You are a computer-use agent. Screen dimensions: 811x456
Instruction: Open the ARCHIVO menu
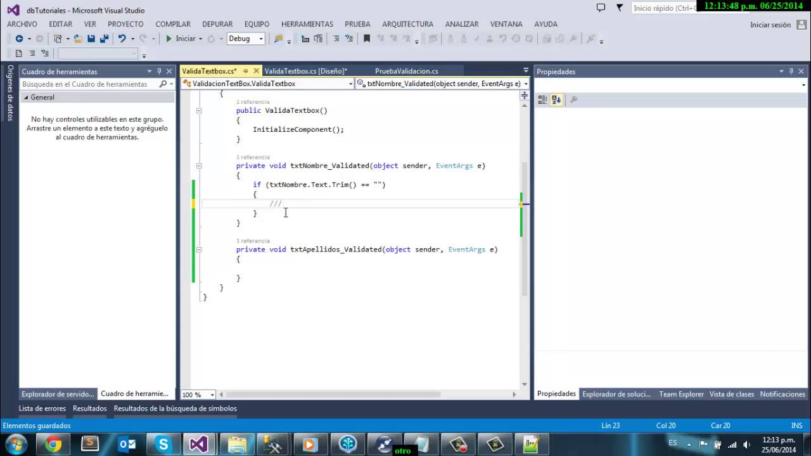click(22, 24)
